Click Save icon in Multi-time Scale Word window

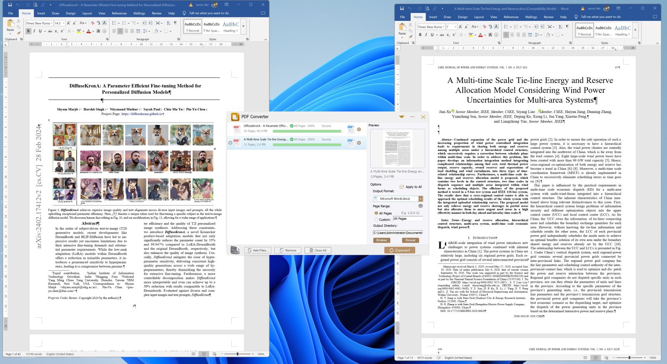click(x=401, y=8)
